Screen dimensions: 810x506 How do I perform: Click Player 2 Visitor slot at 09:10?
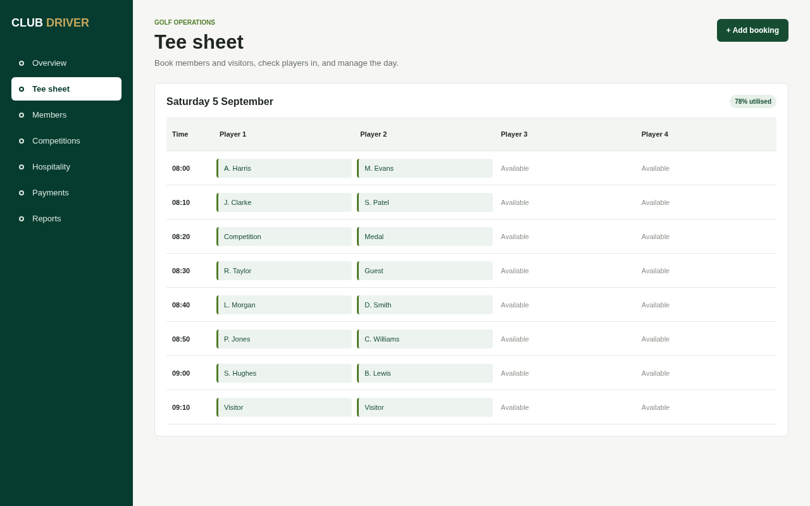pyautogui.click(x=425, y=407)
